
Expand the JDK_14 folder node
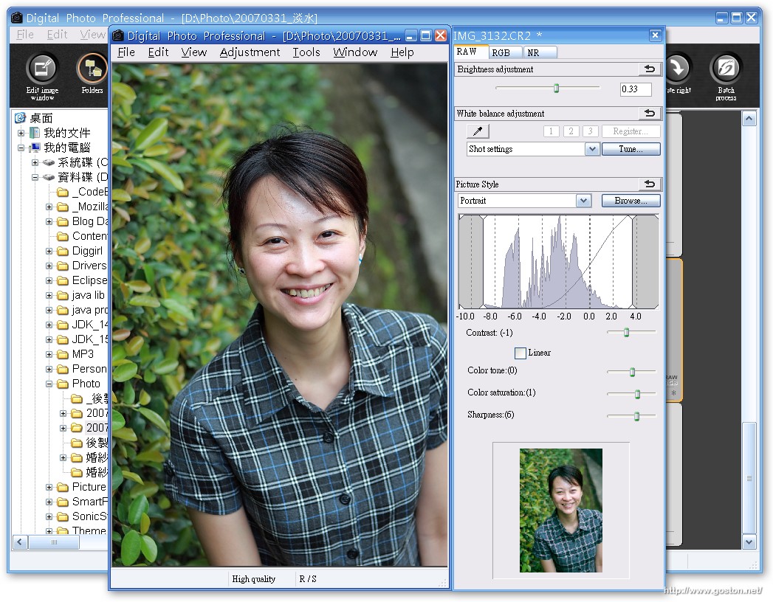[x=49, y=325]
